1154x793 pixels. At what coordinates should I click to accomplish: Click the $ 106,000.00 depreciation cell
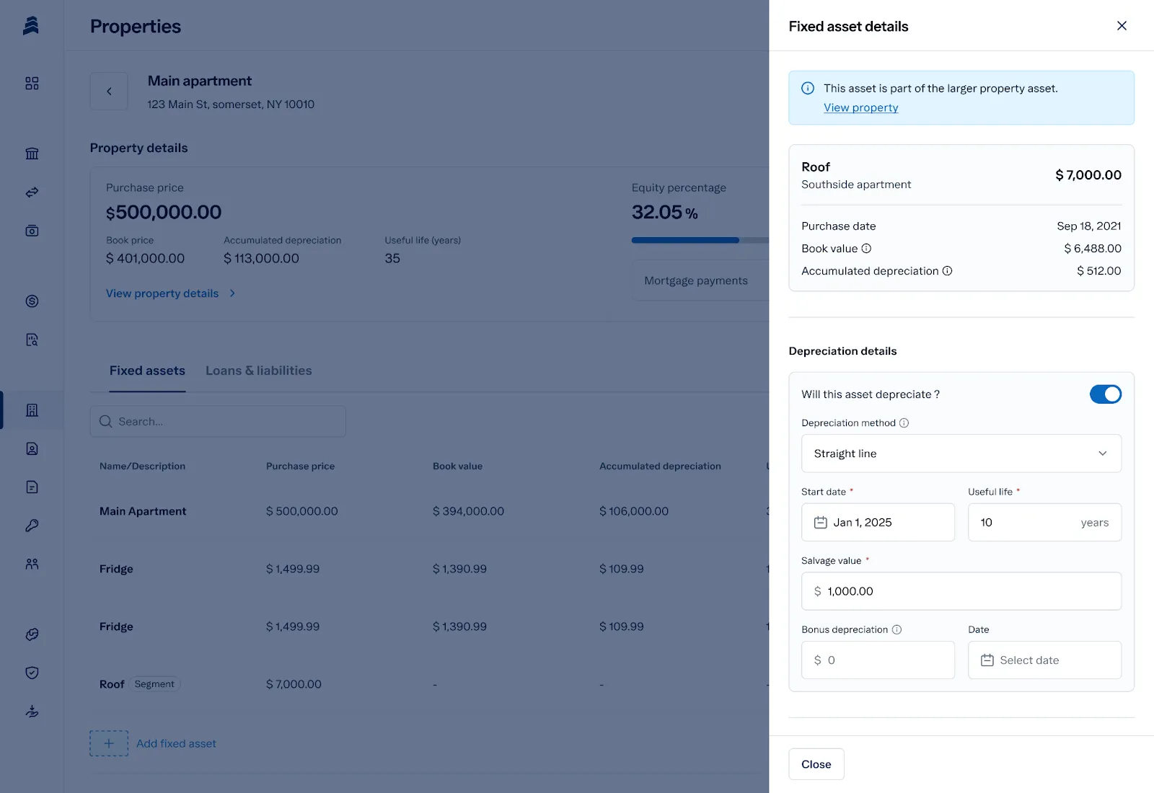tap(634, 511)
